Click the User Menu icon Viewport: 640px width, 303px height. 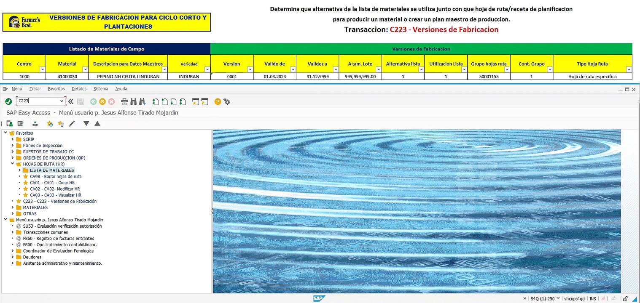9,123
